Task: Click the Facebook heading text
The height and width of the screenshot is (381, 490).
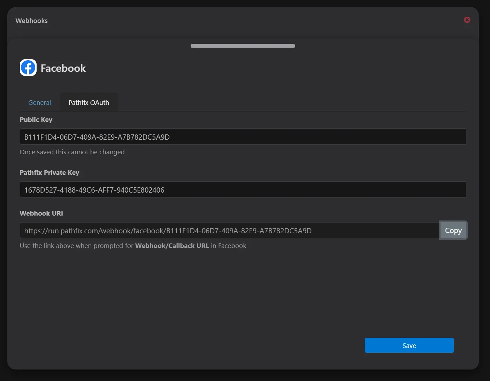Action: (x=63, y=68)
